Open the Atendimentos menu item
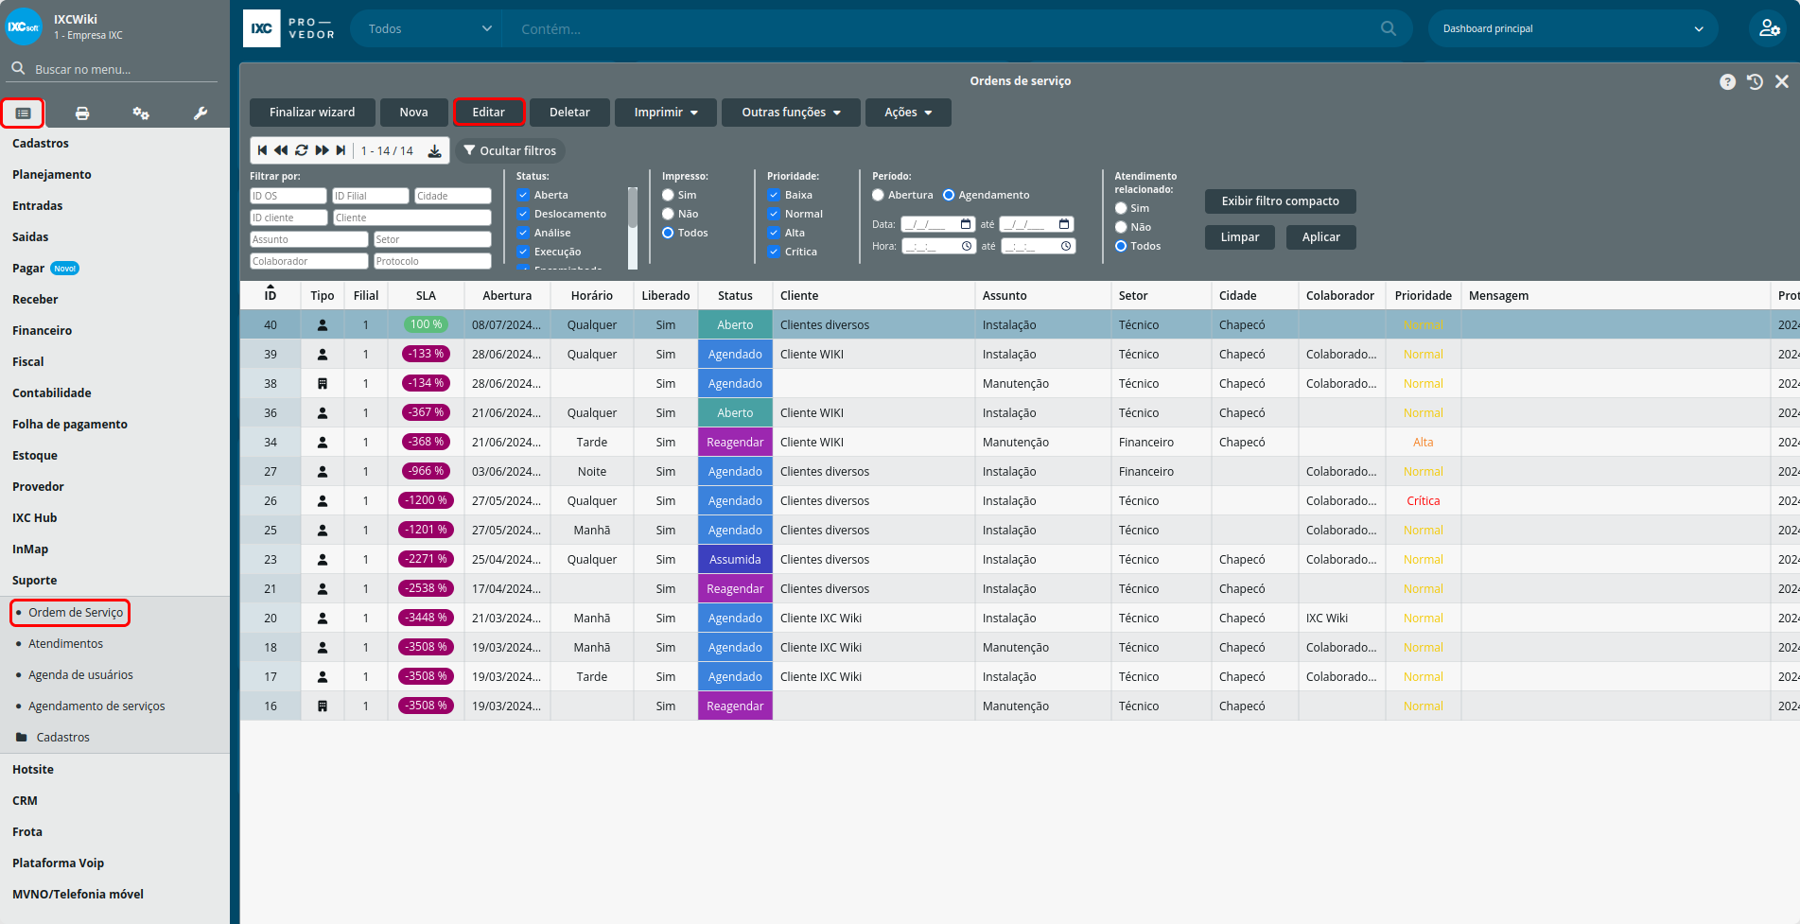 (65, 643)
